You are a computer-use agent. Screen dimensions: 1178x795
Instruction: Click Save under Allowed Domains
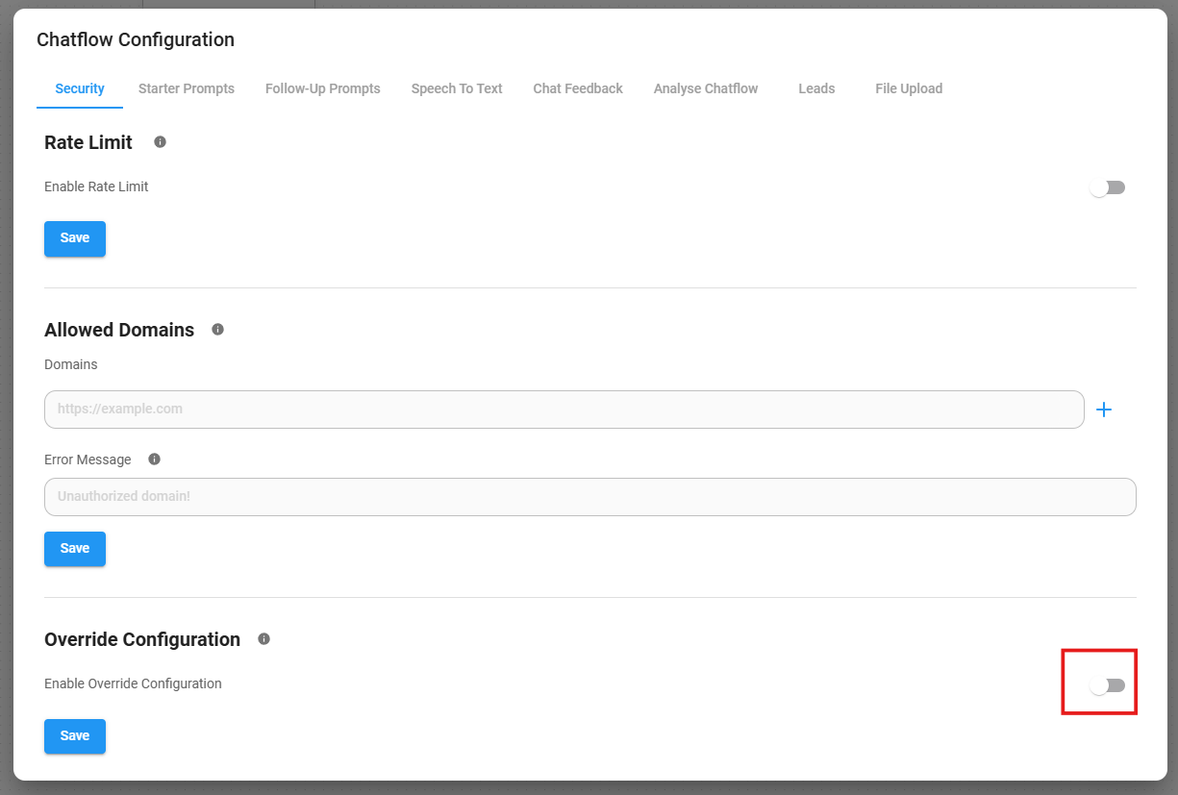coord(75,549)
